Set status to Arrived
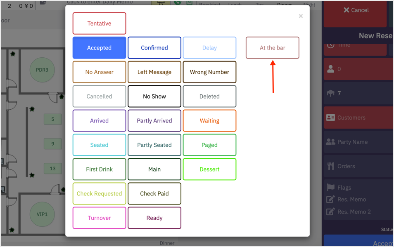394x247 pixels. (99, 121)
